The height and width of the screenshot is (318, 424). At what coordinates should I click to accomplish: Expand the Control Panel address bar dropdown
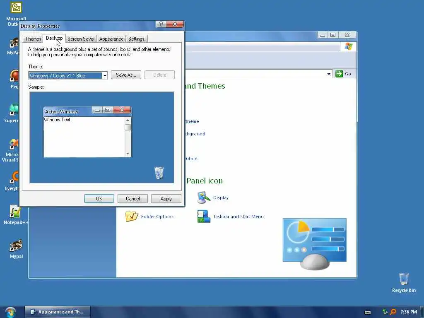(329, 74)
